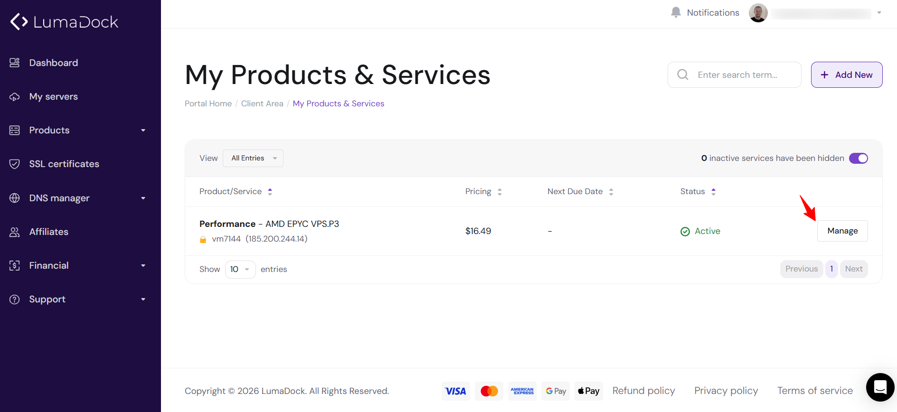This screenshot has height=412, width=897.
Task: Open My servers from the sidebar
Action: (x=54, y=97)
